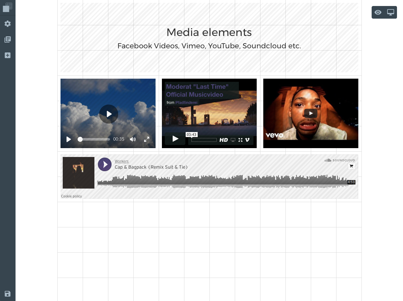Click small play icon in clouds video controls

(68, 139)
